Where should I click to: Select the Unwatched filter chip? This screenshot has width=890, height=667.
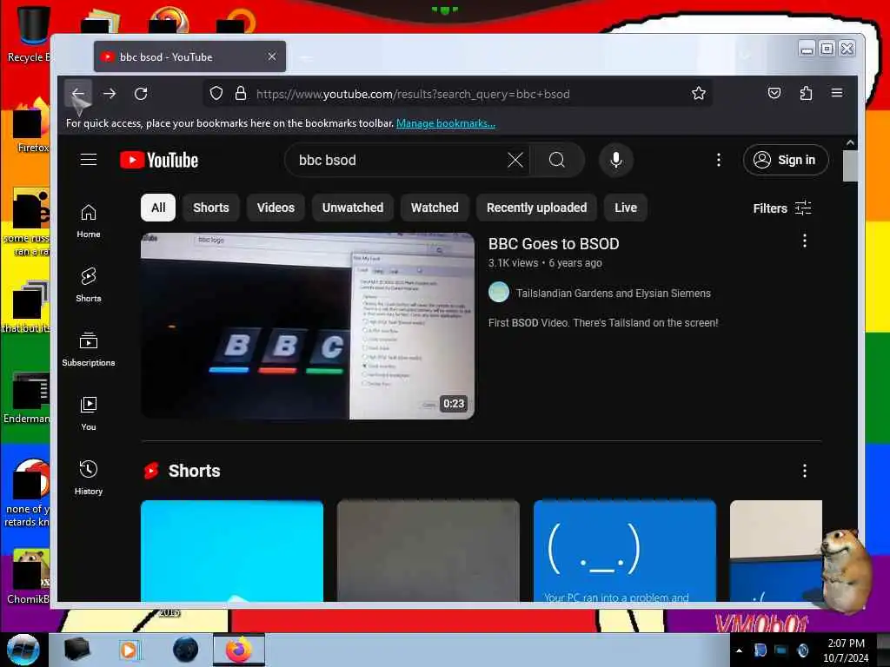(353, 208)
